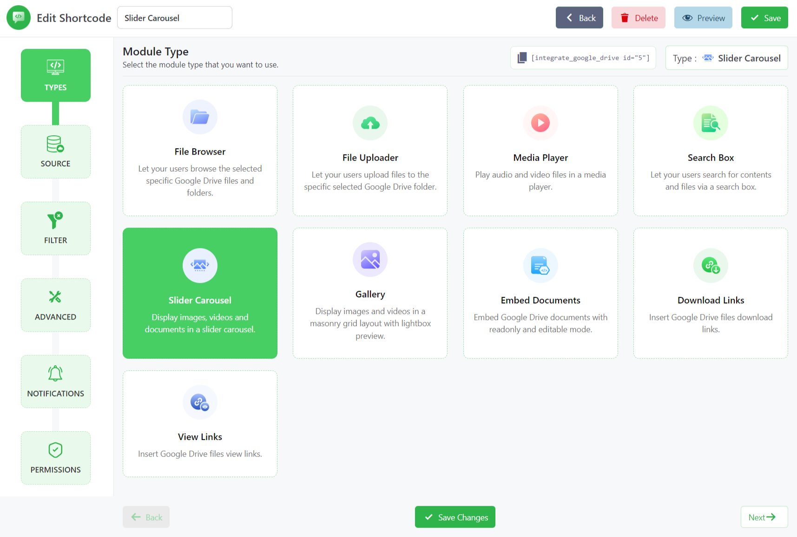Delete this shortcode
Image resolution: width=797 pixels, height=537 pixels.
(638, 18)
